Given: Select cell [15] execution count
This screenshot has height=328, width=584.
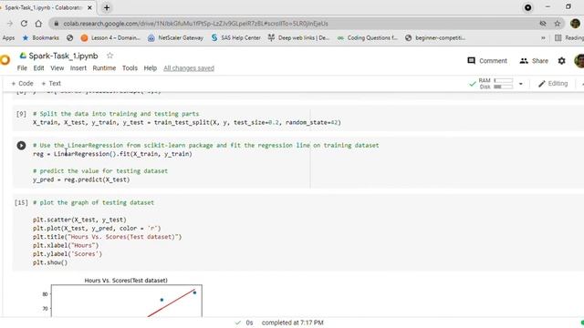Looking at the screenshot, I should click(21, 202).
